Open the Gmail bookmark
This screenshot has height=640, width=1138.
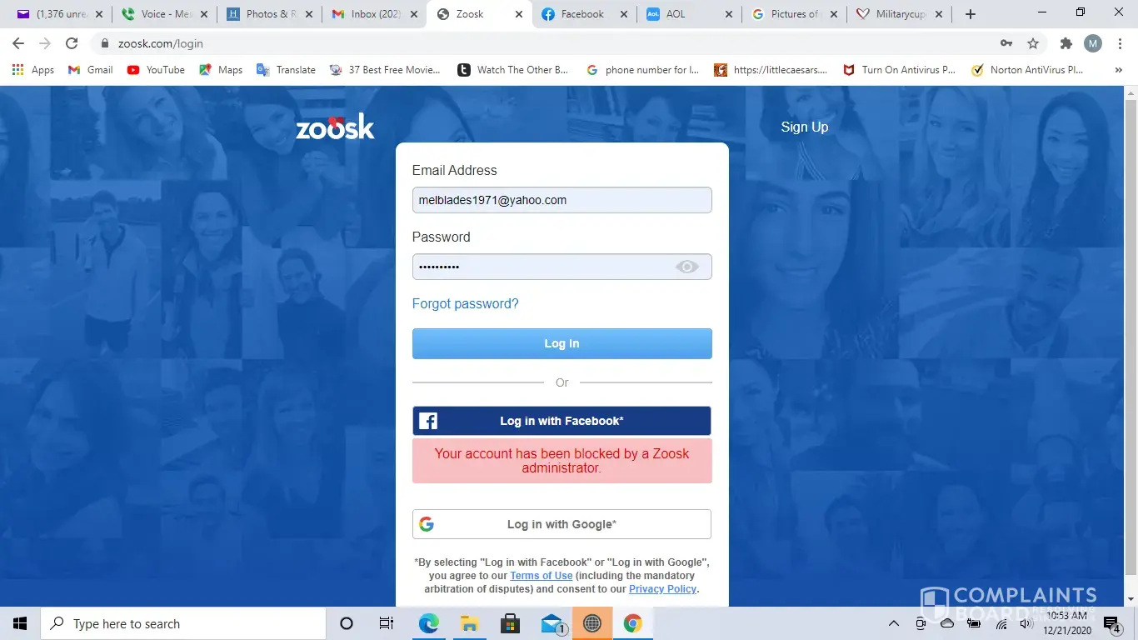tap(90, 70)
